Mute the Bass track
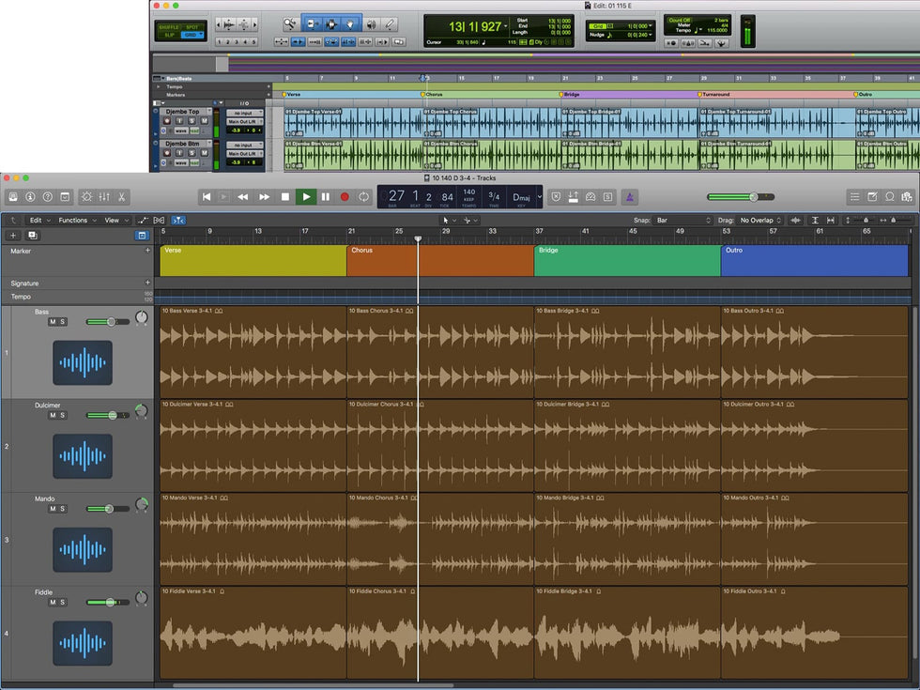 [x=53, y=322]
